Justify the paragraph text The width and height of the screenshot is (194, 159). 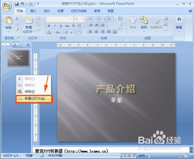click(109, 32)
